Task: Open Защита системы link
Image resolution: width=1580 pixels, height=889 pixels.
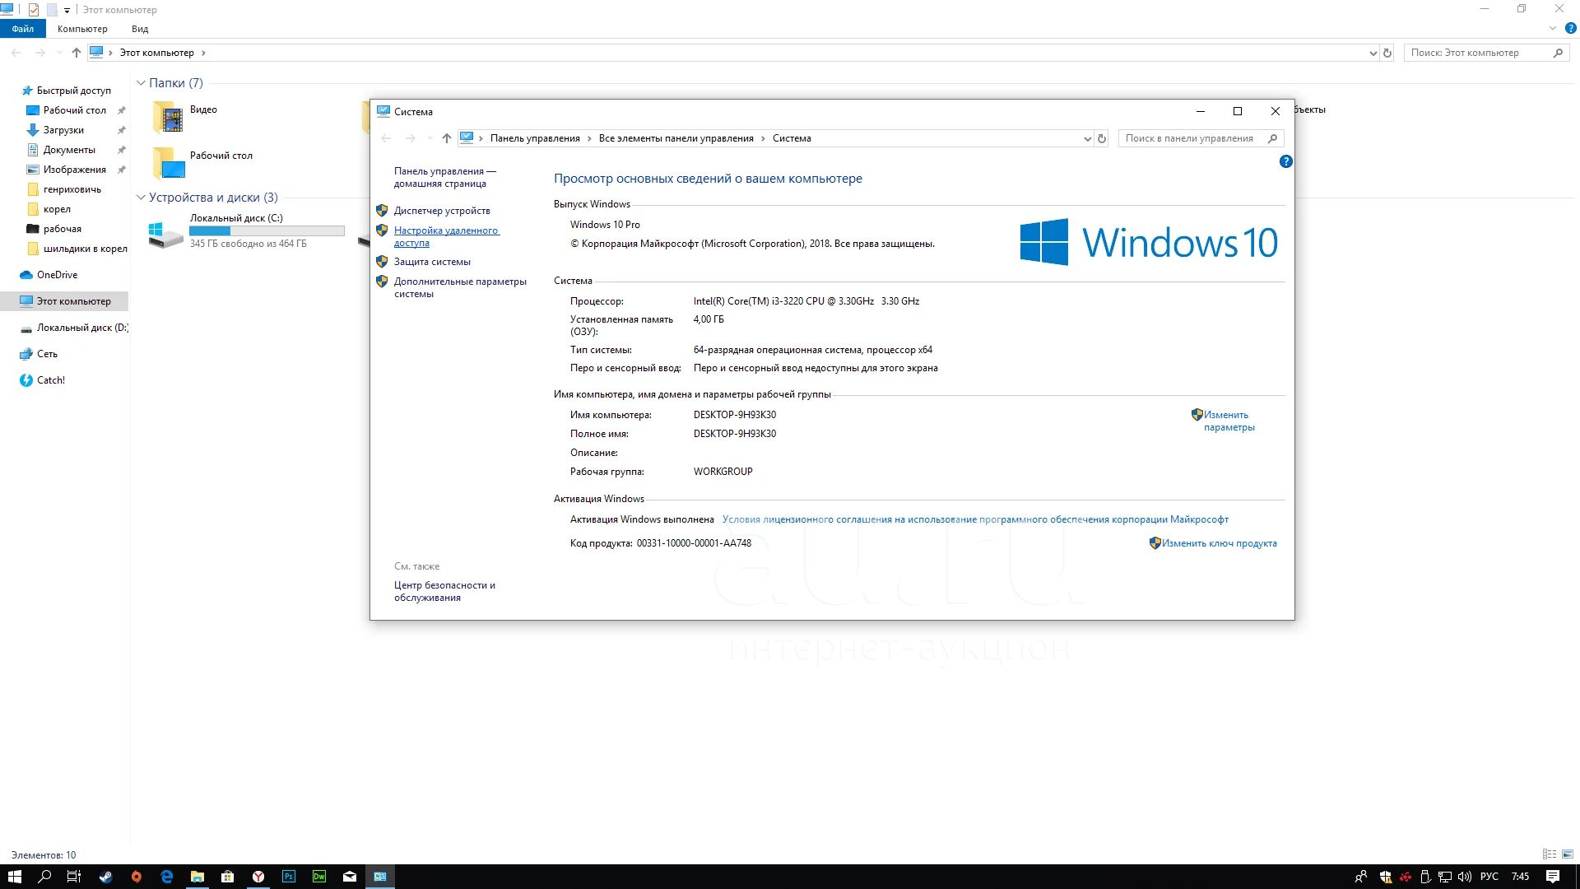Action: (x=432, y=262)
